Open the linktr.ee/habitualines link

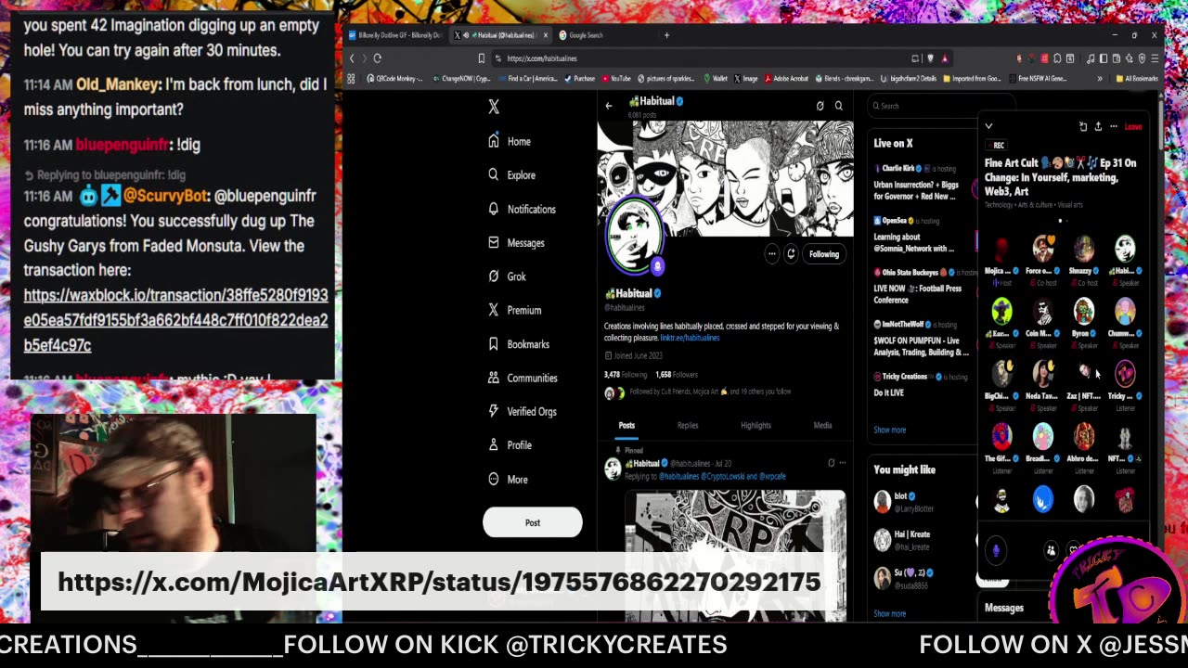[690, 338]
